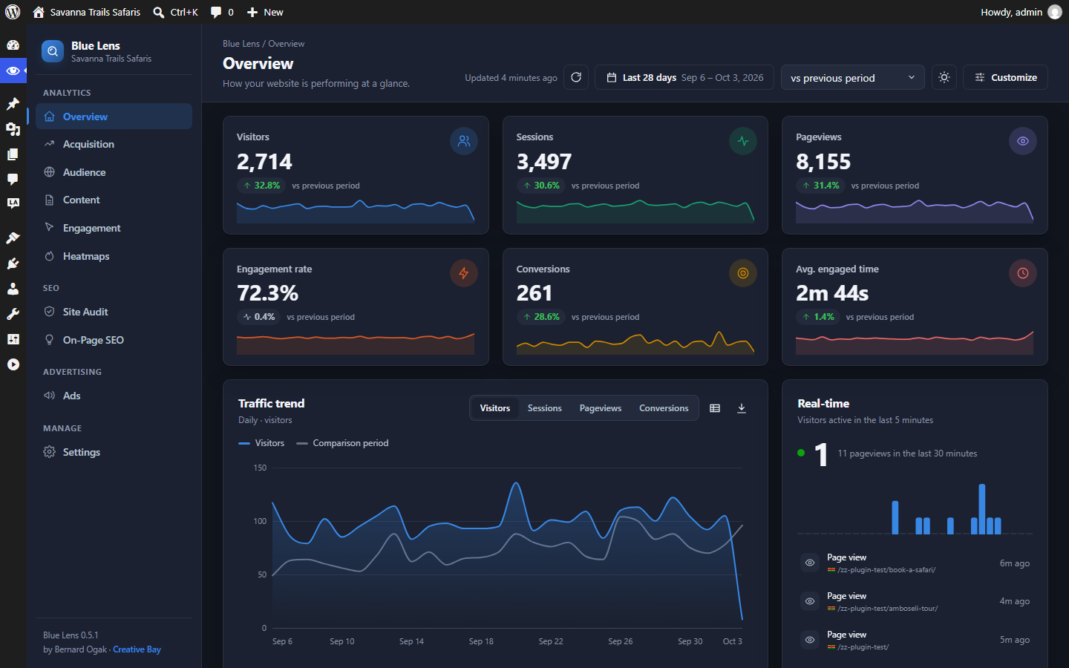Go to Audience in the sidebar
The width and height of the screenshot is (1069, 668).
[114, 172]
